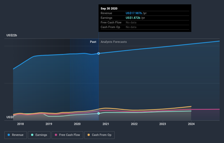Click the 2020 x-axis label
Viewport: 224px width, 143px height.
pyautogui.click(x=77, y=124)
